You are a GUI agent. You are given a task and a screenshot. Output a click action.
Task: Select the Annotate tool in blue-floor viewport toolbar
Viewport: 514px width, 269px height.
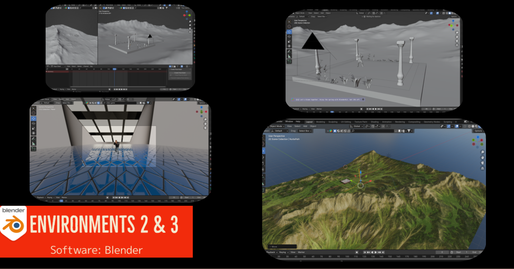[x=33, y=139]
